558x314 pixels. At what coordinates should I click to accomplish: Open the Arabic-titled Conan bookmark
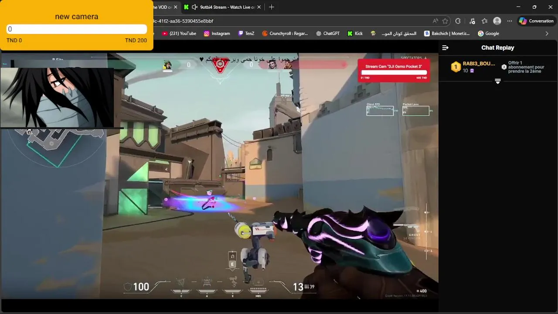tap(394, 33)
